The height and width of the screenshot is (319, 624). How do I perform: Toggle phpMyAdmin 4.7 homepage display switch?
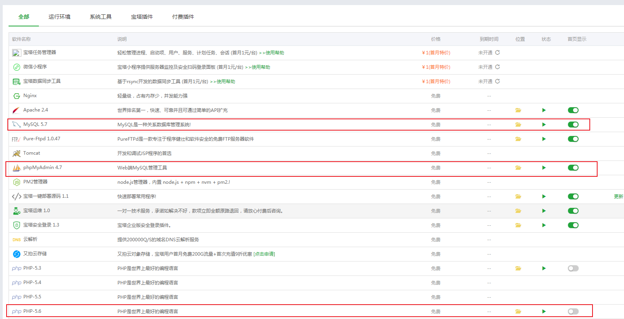tap(573, 168)
